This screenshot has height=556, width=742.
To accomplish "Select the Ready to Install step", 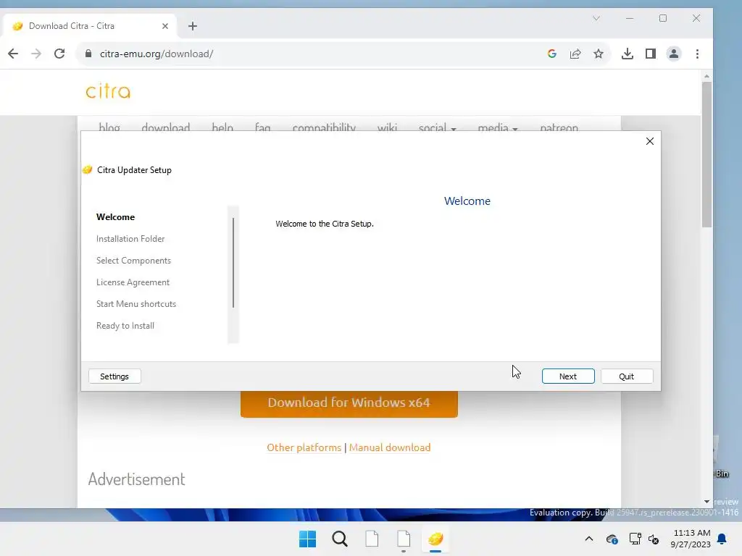I will (125, 326).
